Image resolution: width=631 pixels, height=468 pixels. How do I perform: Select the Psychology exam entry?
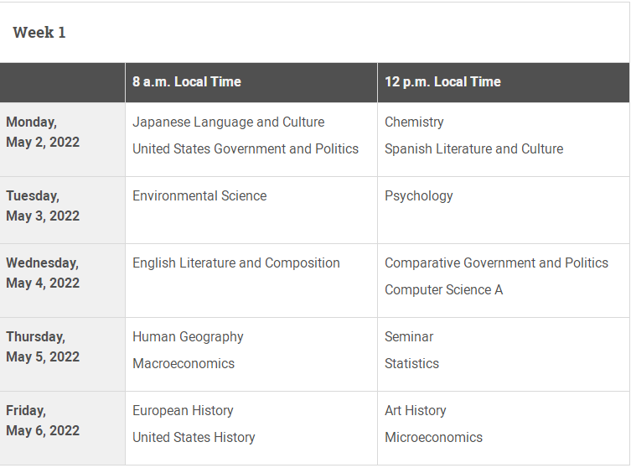[x=418, y=196]
